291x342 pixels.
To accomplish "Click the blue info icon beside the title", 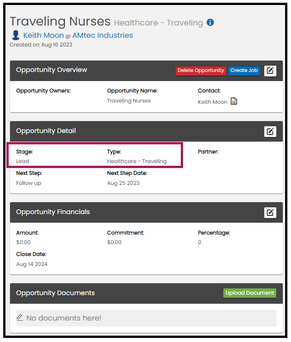I will click(210, 22).
